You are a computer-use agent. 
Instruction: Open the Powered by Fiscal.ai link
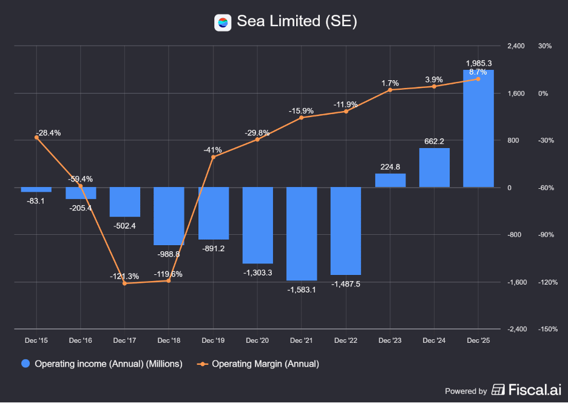point(503,390)
